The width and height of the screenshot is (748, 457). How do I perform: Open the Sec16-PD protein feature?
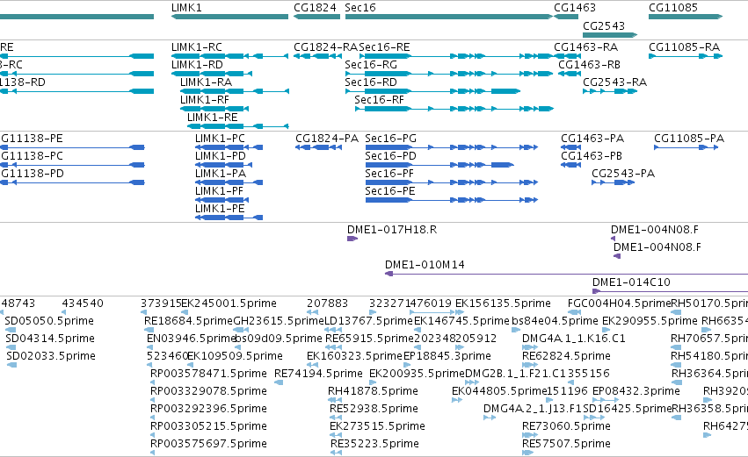point(439,165)
